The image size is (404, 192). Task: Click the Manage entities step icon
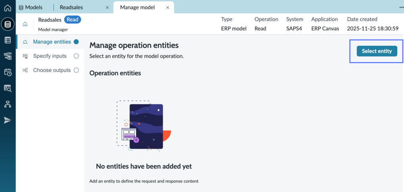tap(25, 42)
